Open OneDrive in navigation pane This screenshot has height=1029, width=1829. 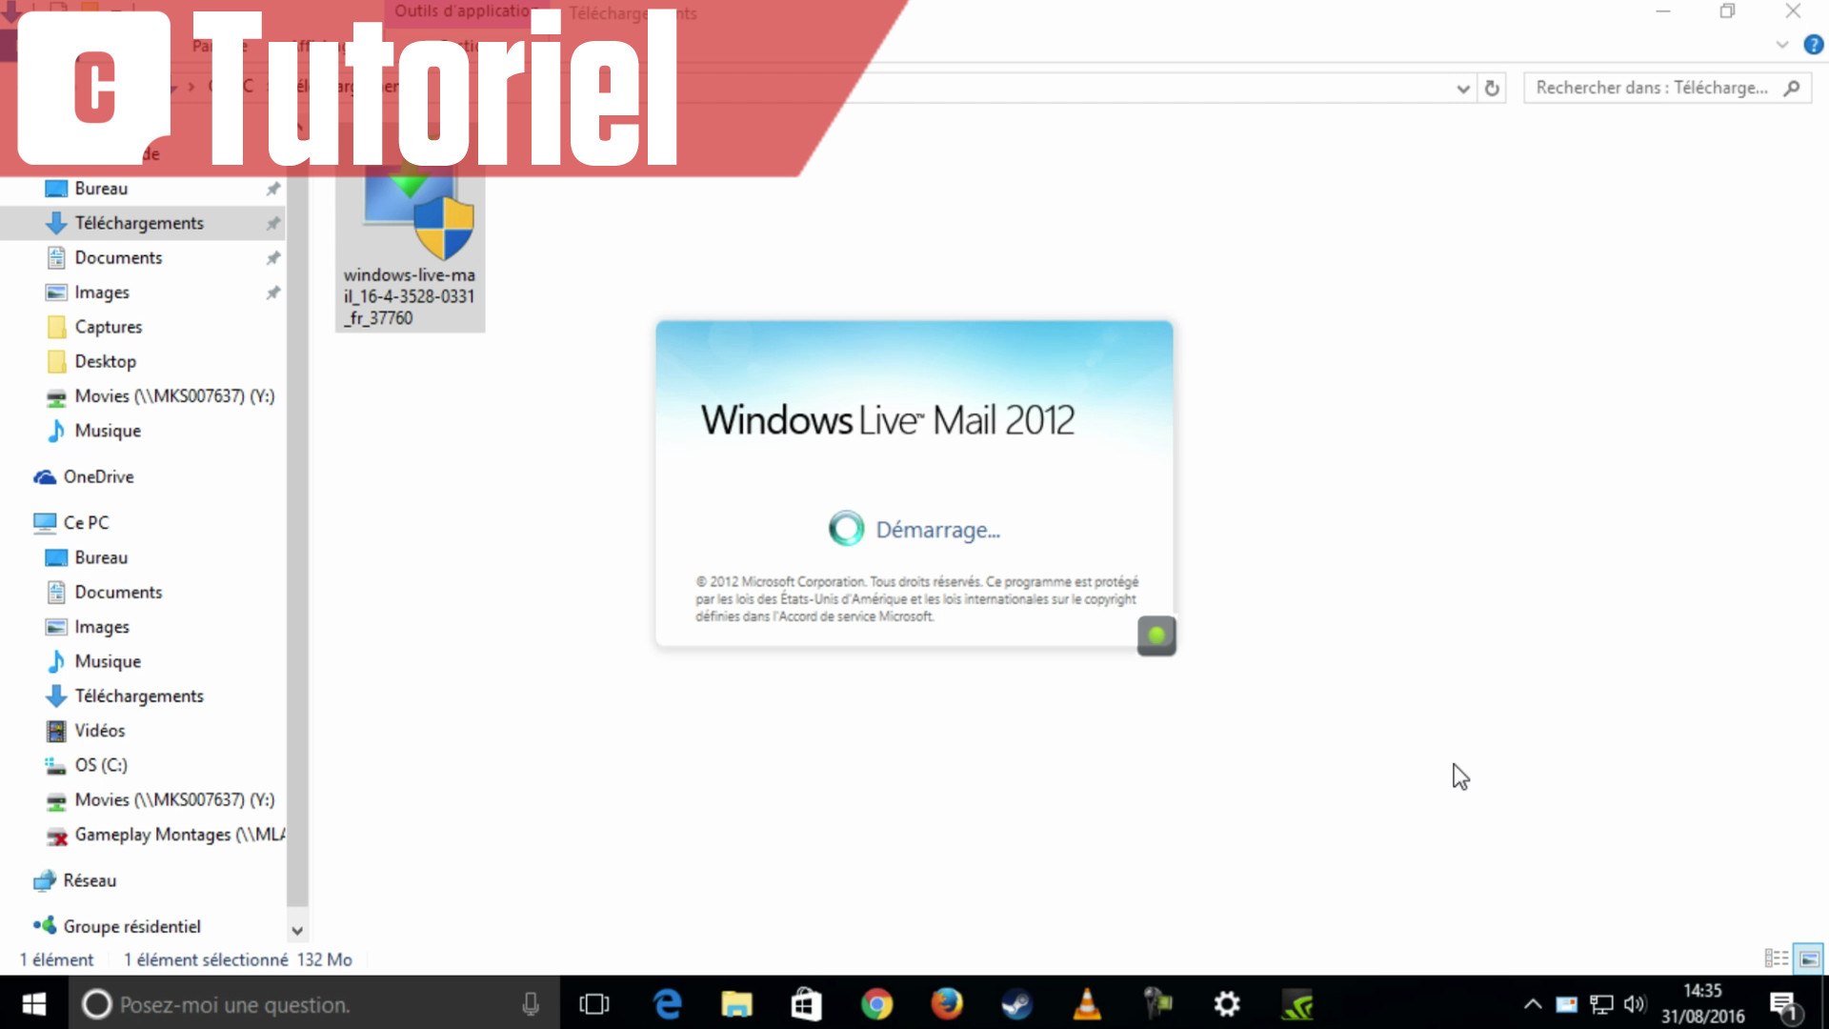tap(98, 476)
